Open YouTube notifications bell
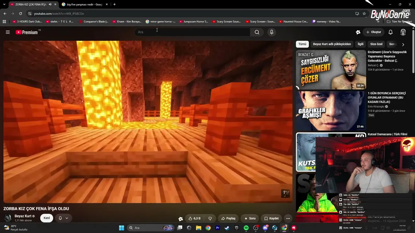This screenshot has height=233, width=415. (391, 32)
